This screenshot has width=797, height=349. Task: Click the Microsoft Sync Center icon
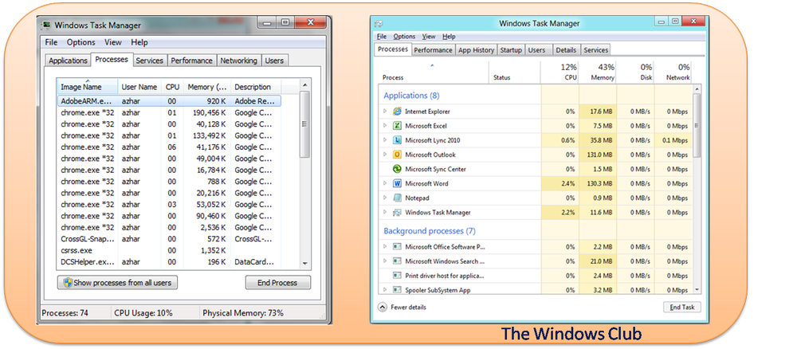tap(398, 169)
